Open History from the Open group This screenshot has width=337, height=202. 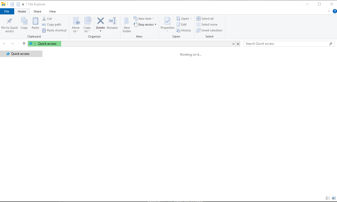coord(184,30)
